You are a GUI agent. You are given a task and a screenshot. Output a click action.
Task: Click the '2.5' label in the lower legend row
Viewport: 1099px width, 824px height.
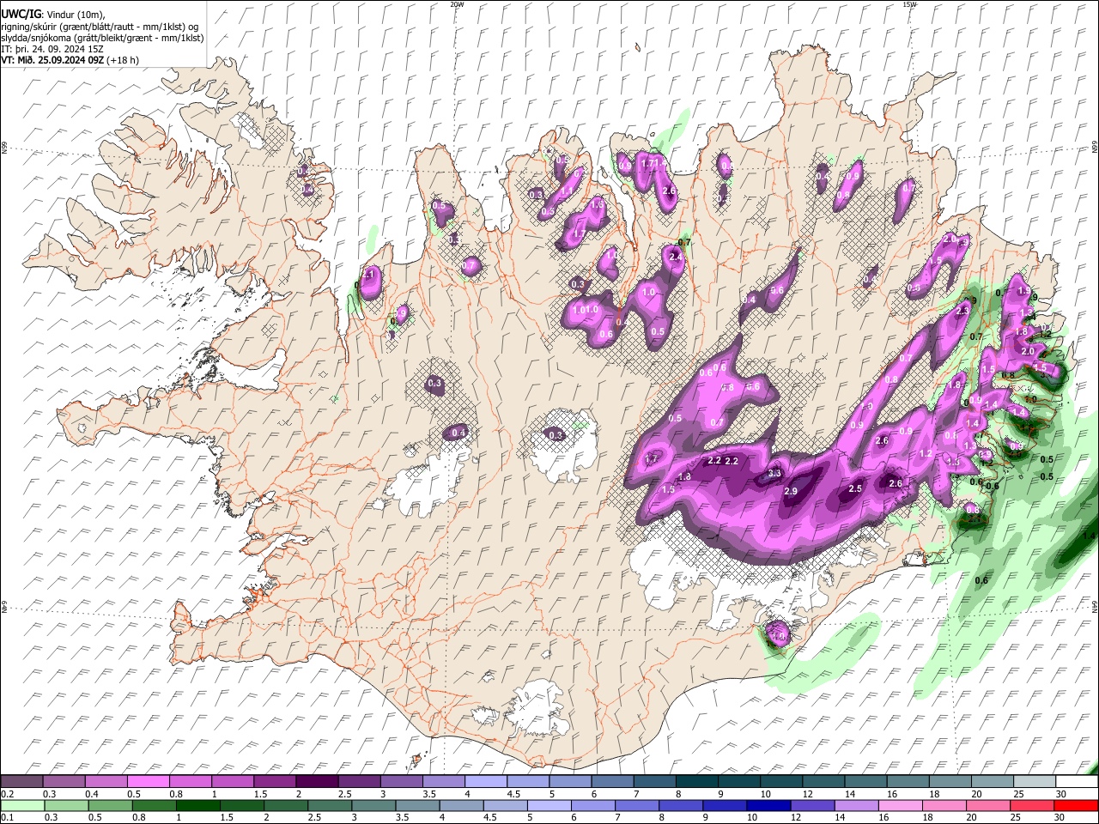coord(315,817)
